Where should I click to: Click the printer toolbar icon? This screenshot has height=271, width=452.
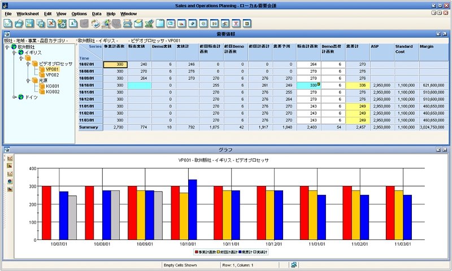click(128, 24)
